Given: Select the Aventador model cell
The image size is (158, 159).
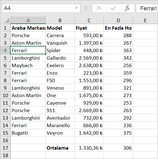Looking at the screenshot, I should tap(60, 118).
